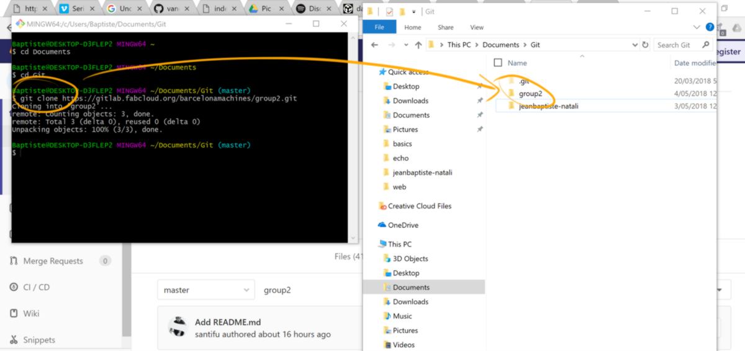Image resolution: width=745 pixels, height=351 pixels.
Task: Expand the Explorer ribbon chevron
Action: point(696,27)
